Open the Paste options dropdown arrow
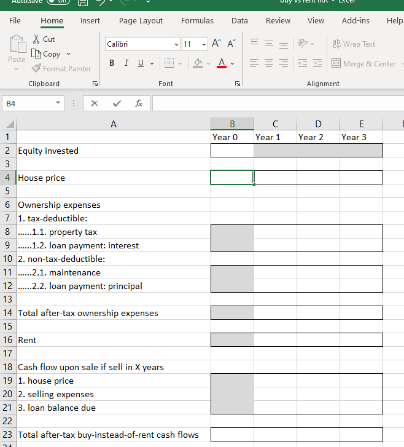 pyautogui.click(x=16, y=69)
